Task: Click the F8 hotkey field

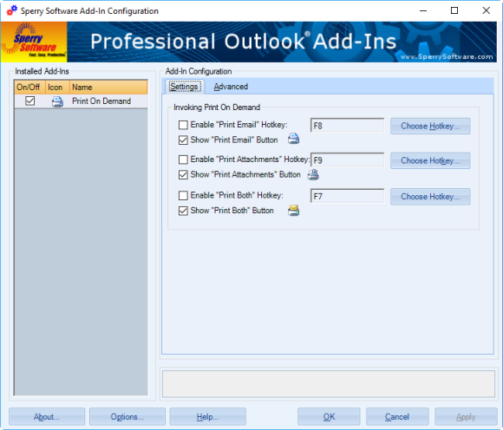Action: (348, 126)
